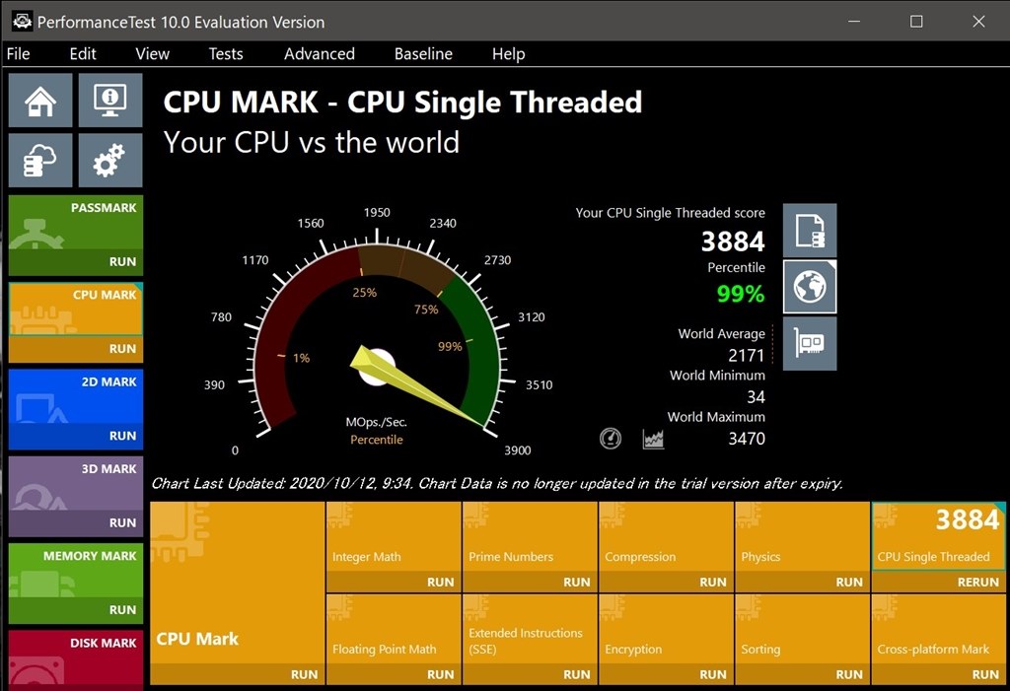Open the Baseline menu
The height and width of the screenshot is (691, 1010).
pyautogui.click(x=423, y=54)
